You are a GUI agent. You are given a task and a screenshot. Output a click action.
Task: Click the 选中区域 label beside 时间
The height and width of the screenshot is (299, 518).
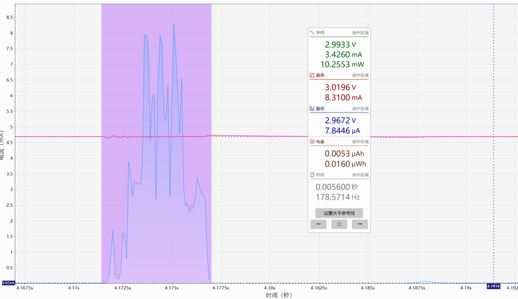coord(360,175)
